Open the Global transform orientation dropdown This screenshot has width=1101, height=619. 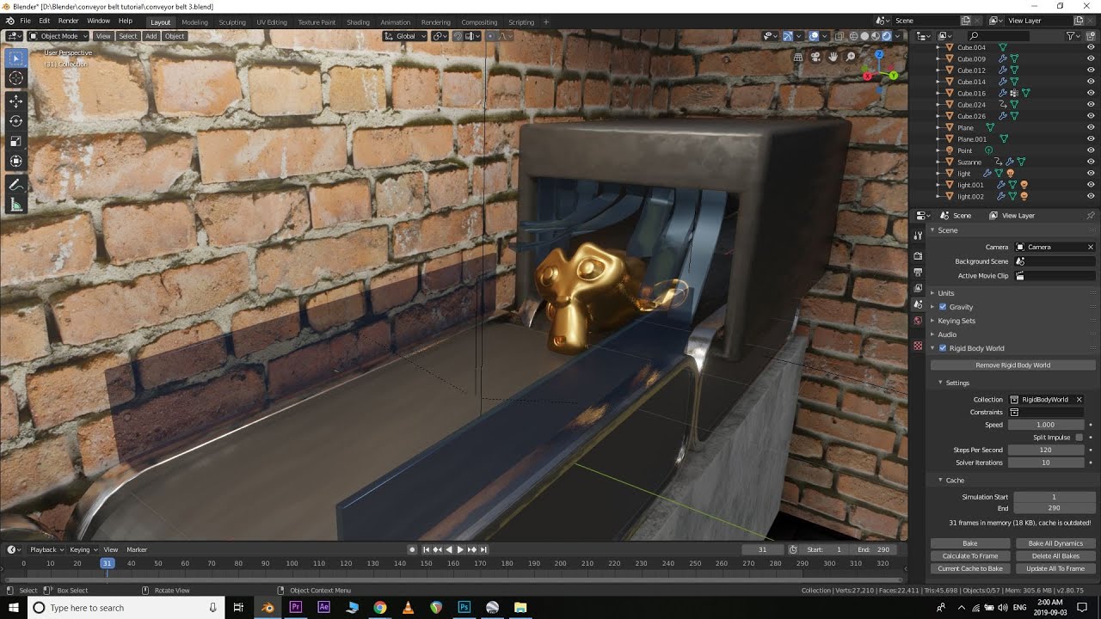tap(405, 36)
